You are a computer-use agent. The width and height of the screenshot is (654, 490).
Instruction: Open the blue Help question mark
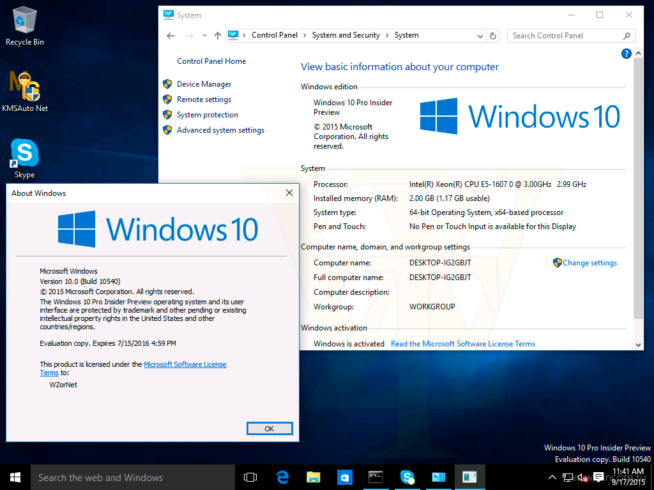coord(626,54)
